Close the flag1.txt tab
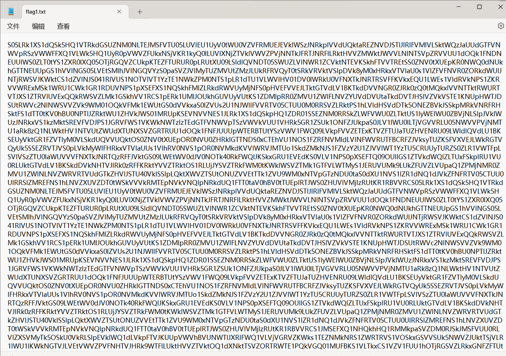The height and width of the screenshot is (356, 506). [119, 11]
